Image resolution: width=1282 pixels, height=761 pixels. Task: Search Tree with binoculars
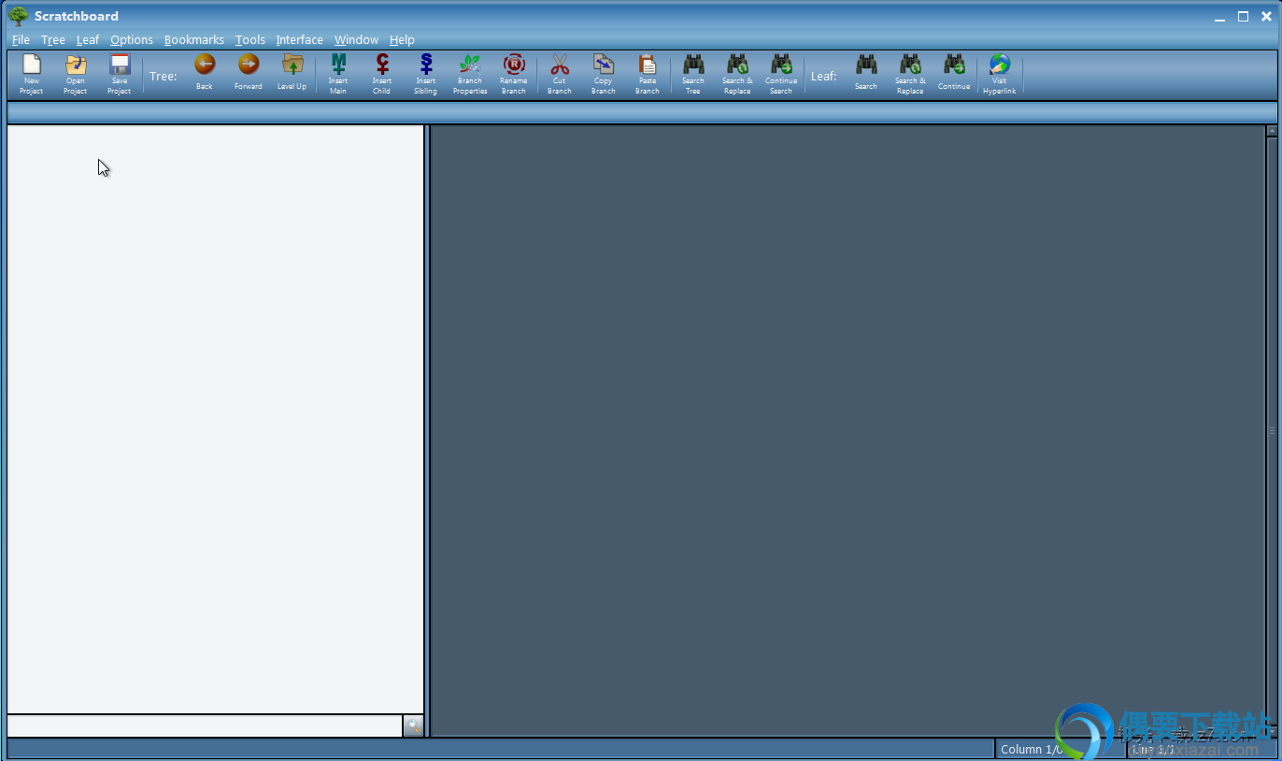tap(693, 75)
